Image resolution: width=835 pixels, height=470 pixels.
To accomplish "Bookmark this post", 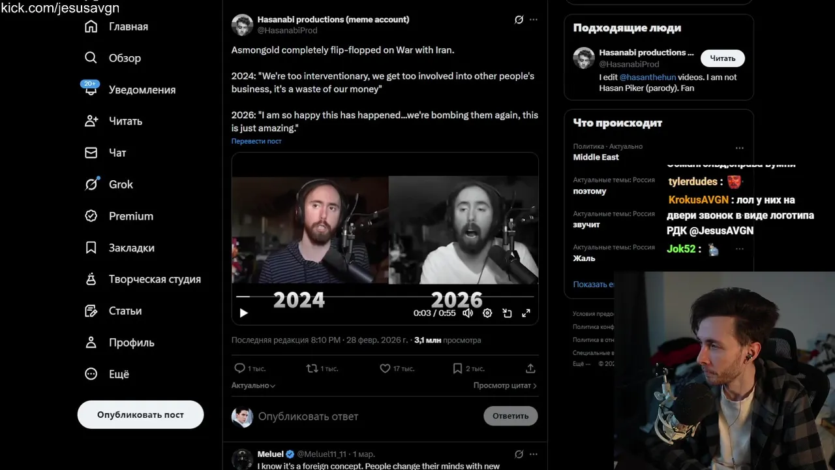I will tap(457, 369).
